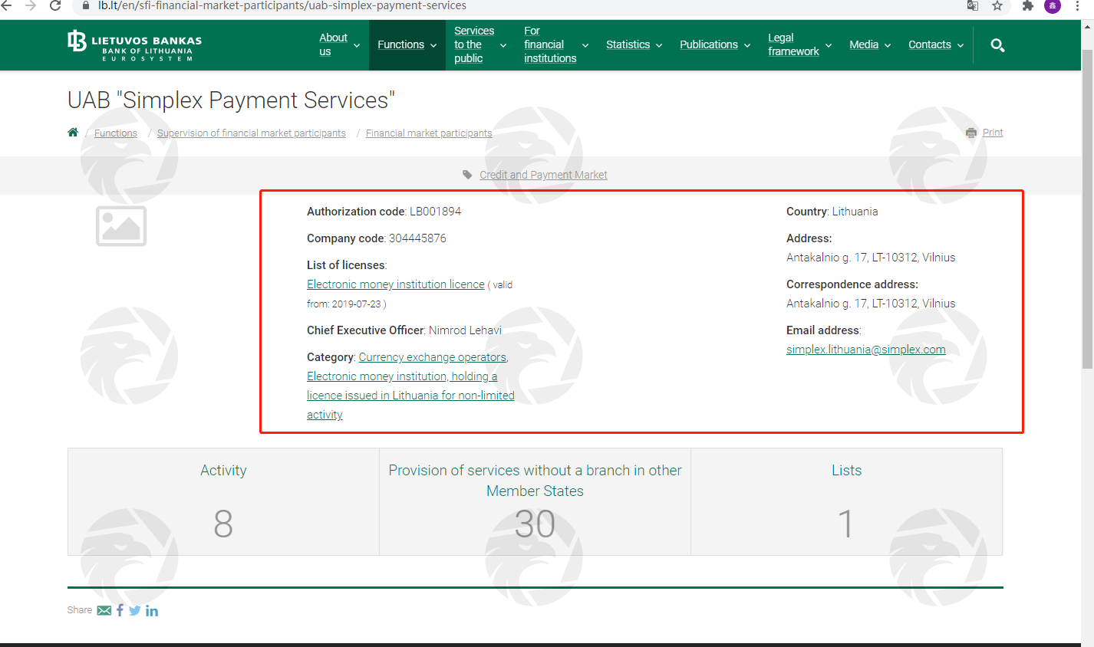Expand the Services to the public chevron
This screenshot has width=1094, height=647.
[x=503, y=45]
